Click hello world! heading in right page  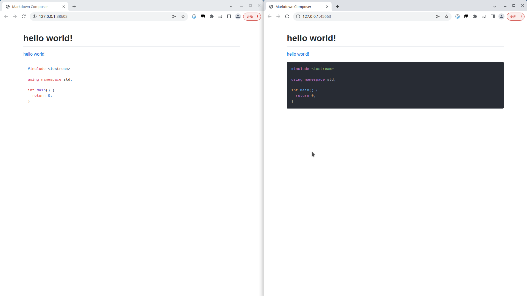coord(311,38)
